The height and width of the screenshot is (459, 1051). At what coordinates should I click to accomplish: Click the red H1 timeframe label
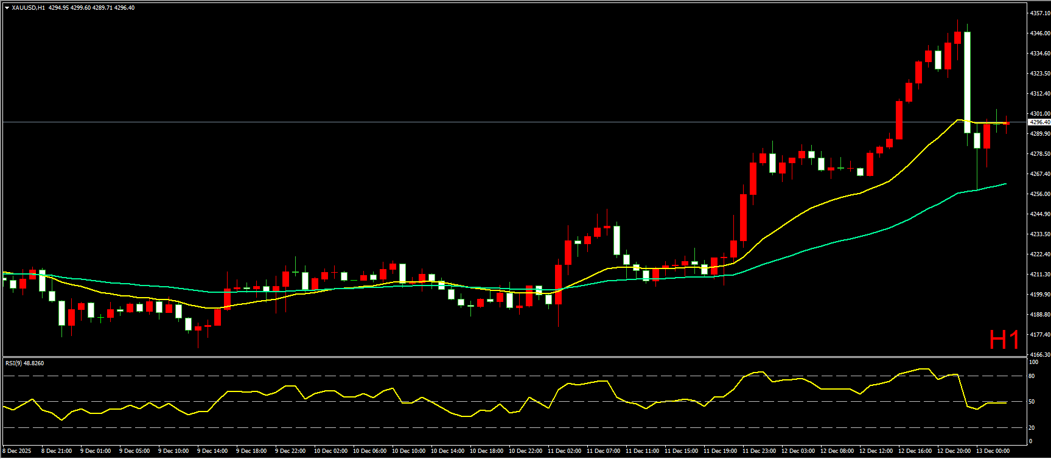point(1004,340)
